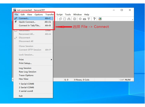This screenshot has height=107, width=145.
Task: Click the Help question mark icon
Action: click(94, 19)
